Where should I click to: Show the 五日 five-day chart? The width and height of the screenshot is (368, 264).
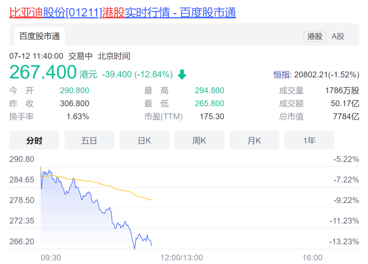point(89,140)
